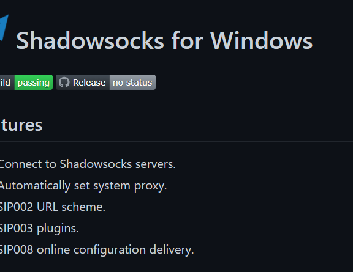Click the Shadowsocks for Windows heading
Viewport: 353px width, 272px height.
click(164, 41)
